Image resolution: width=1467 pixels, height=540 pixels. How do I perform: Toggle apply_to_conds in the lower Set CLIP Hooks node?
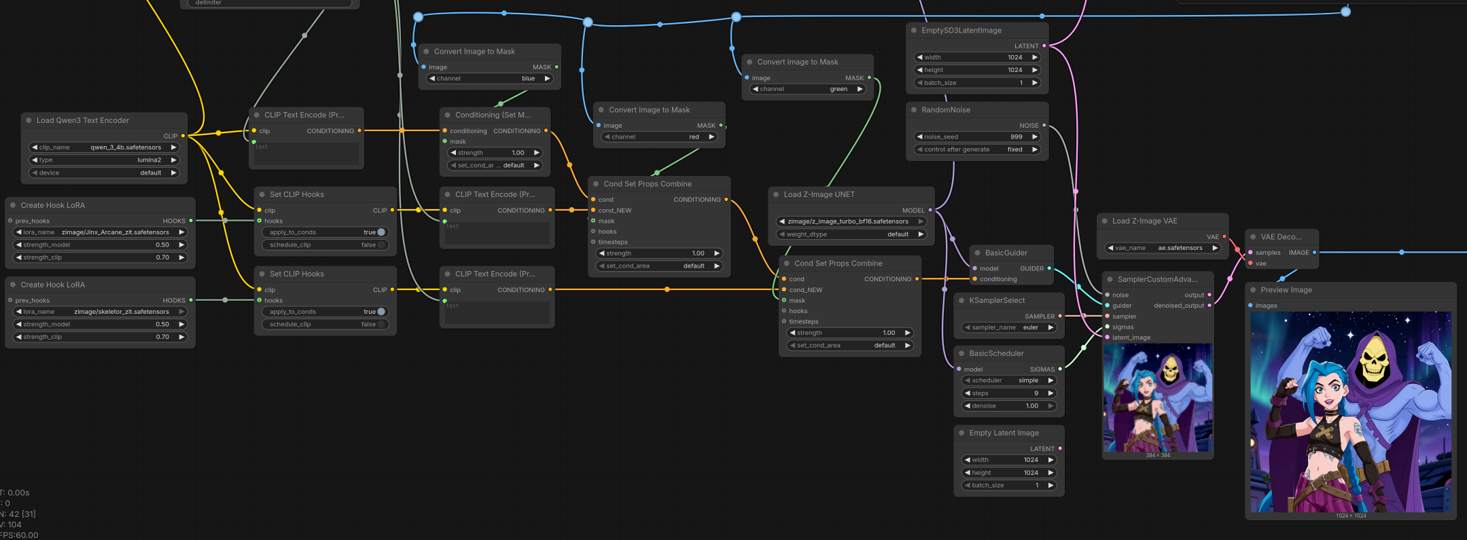click(325, 312)
